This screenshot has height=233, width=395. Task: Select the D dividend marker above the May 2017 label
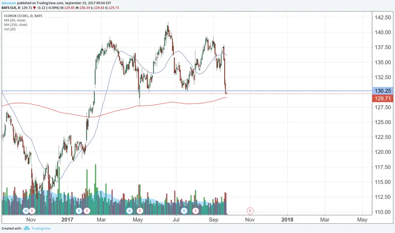(x=130, y=211)
